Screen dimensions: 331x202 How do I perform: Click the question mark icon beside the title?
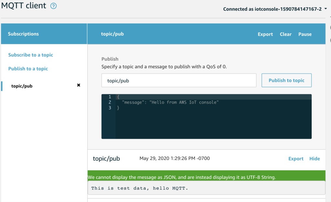tap(53, 5)
